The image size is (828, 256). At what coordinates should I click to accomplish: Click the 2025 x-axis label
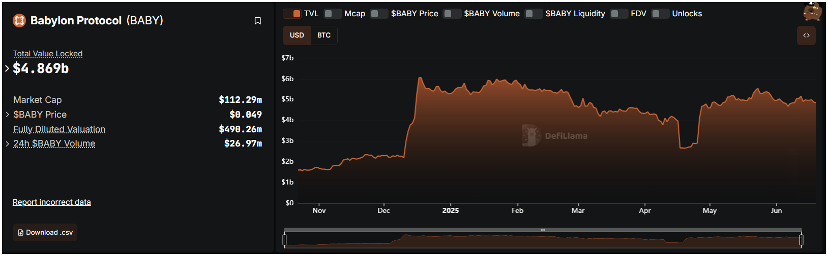point(451,210)
